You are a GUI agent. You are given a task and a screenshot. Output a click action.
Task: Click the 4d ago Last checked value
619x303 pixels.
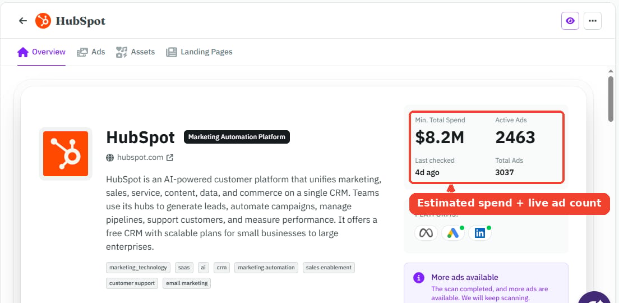coord(427,172)
